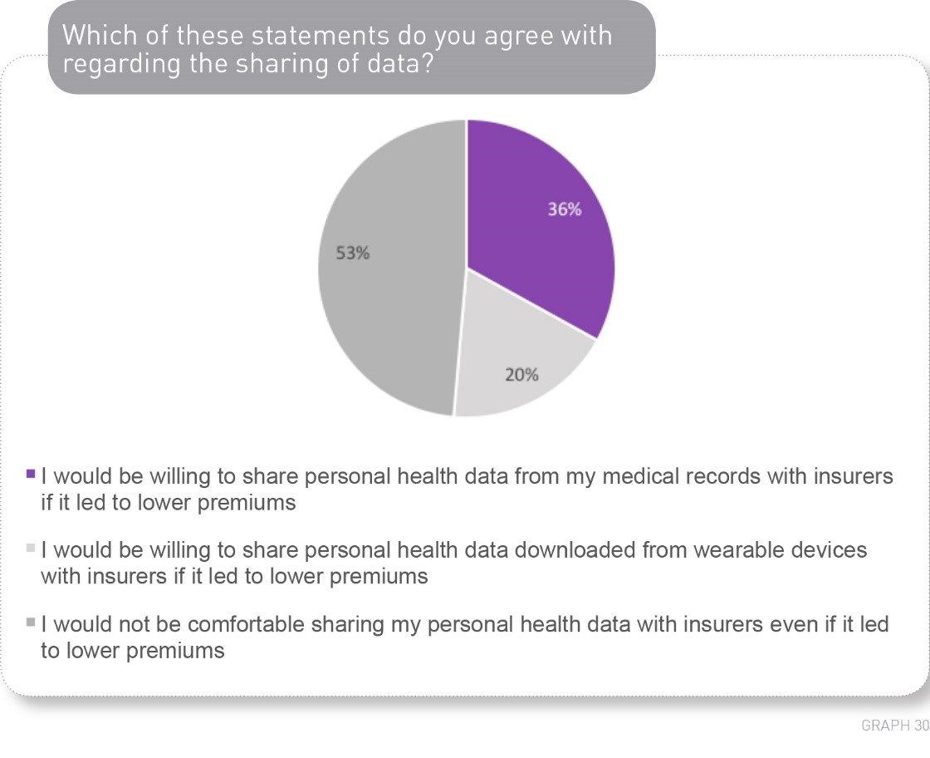Select the wearable devices legend text
Viewport: 930px width, 758px height.
(453, 563)
